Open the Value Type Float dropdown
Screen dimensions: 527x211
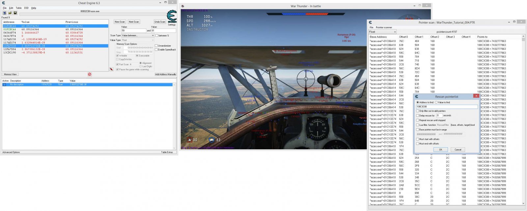(138, 40)
